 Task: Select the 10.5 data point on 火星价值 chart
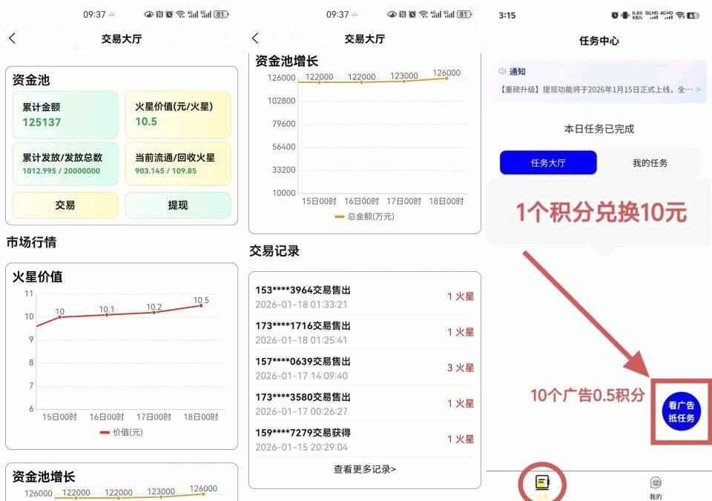(x=201, y=305)
